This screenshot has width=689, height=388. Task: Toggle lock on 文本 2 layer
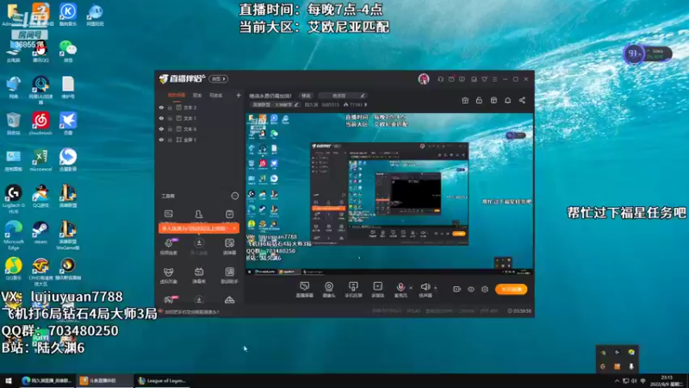tap(170, 107)
